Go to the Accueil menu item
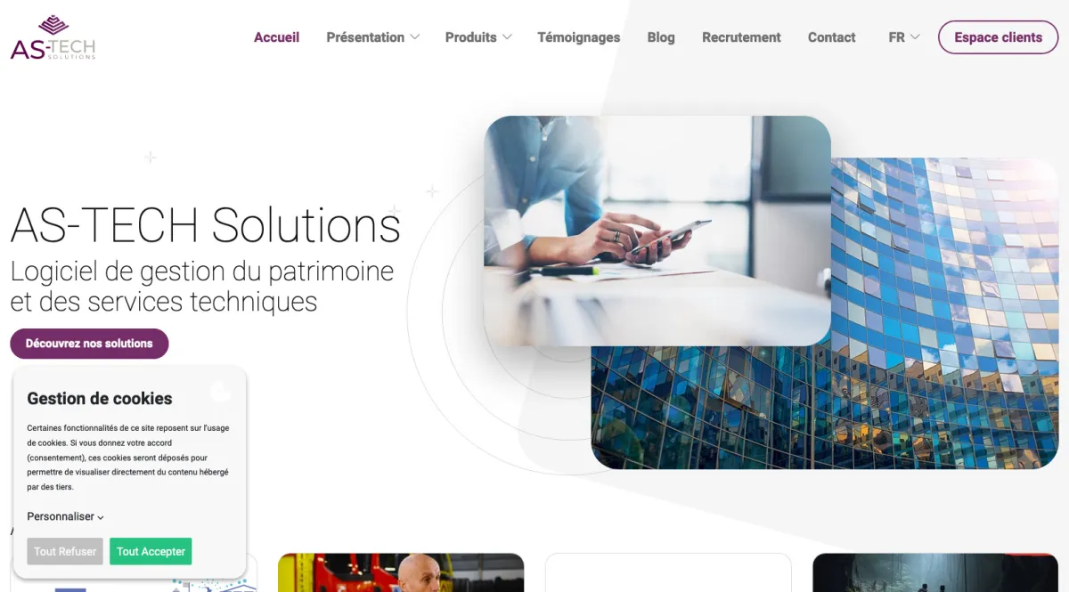Screen dimensions: 1069x592 pos(276,37)
